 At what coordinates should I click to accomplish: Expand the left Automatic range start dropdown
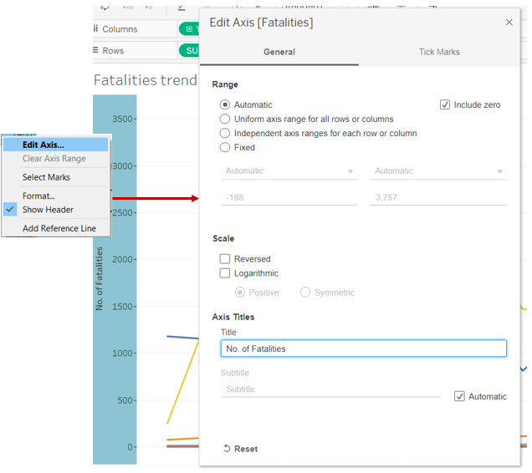(x=288, y=171)
